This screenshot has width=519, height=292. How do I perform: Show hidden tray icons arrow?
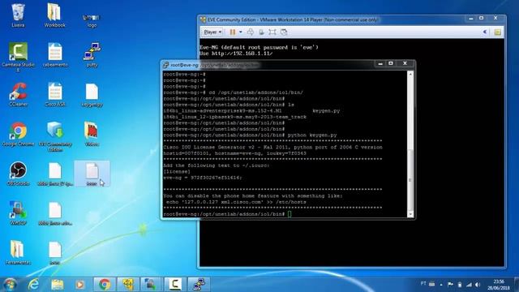(441, 285)
